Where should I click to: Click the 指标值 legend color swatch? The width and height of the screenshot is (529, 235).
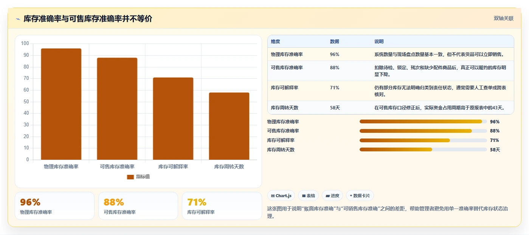130,177
